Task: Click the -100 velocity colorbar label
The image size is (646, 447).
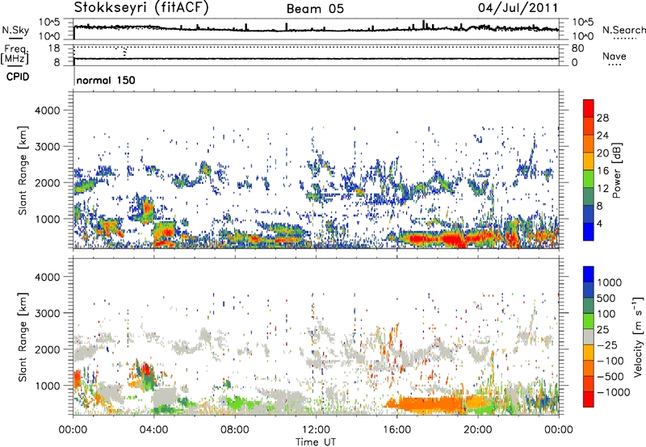Action: click(x=610, y=361)
